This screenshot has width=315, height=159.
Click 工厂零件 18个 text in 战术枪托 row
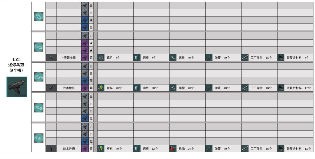[261, 88]
